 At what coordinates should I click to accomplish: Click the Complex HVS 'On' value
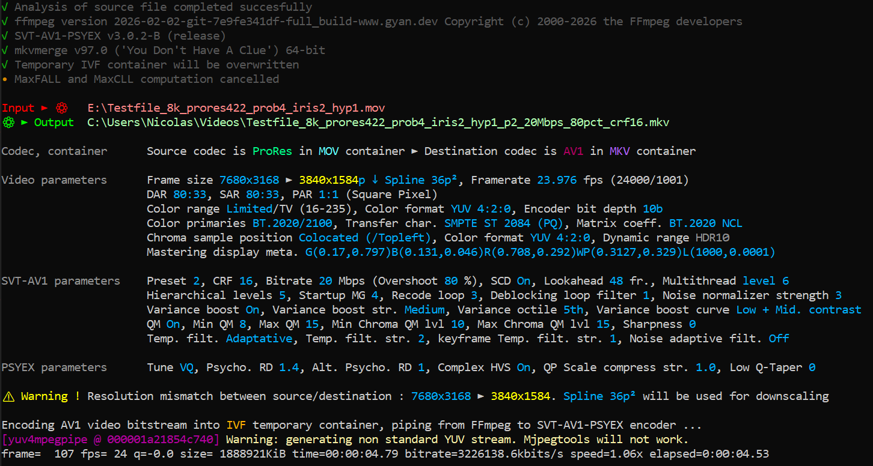pyautogui.click(x=524, y=368)
